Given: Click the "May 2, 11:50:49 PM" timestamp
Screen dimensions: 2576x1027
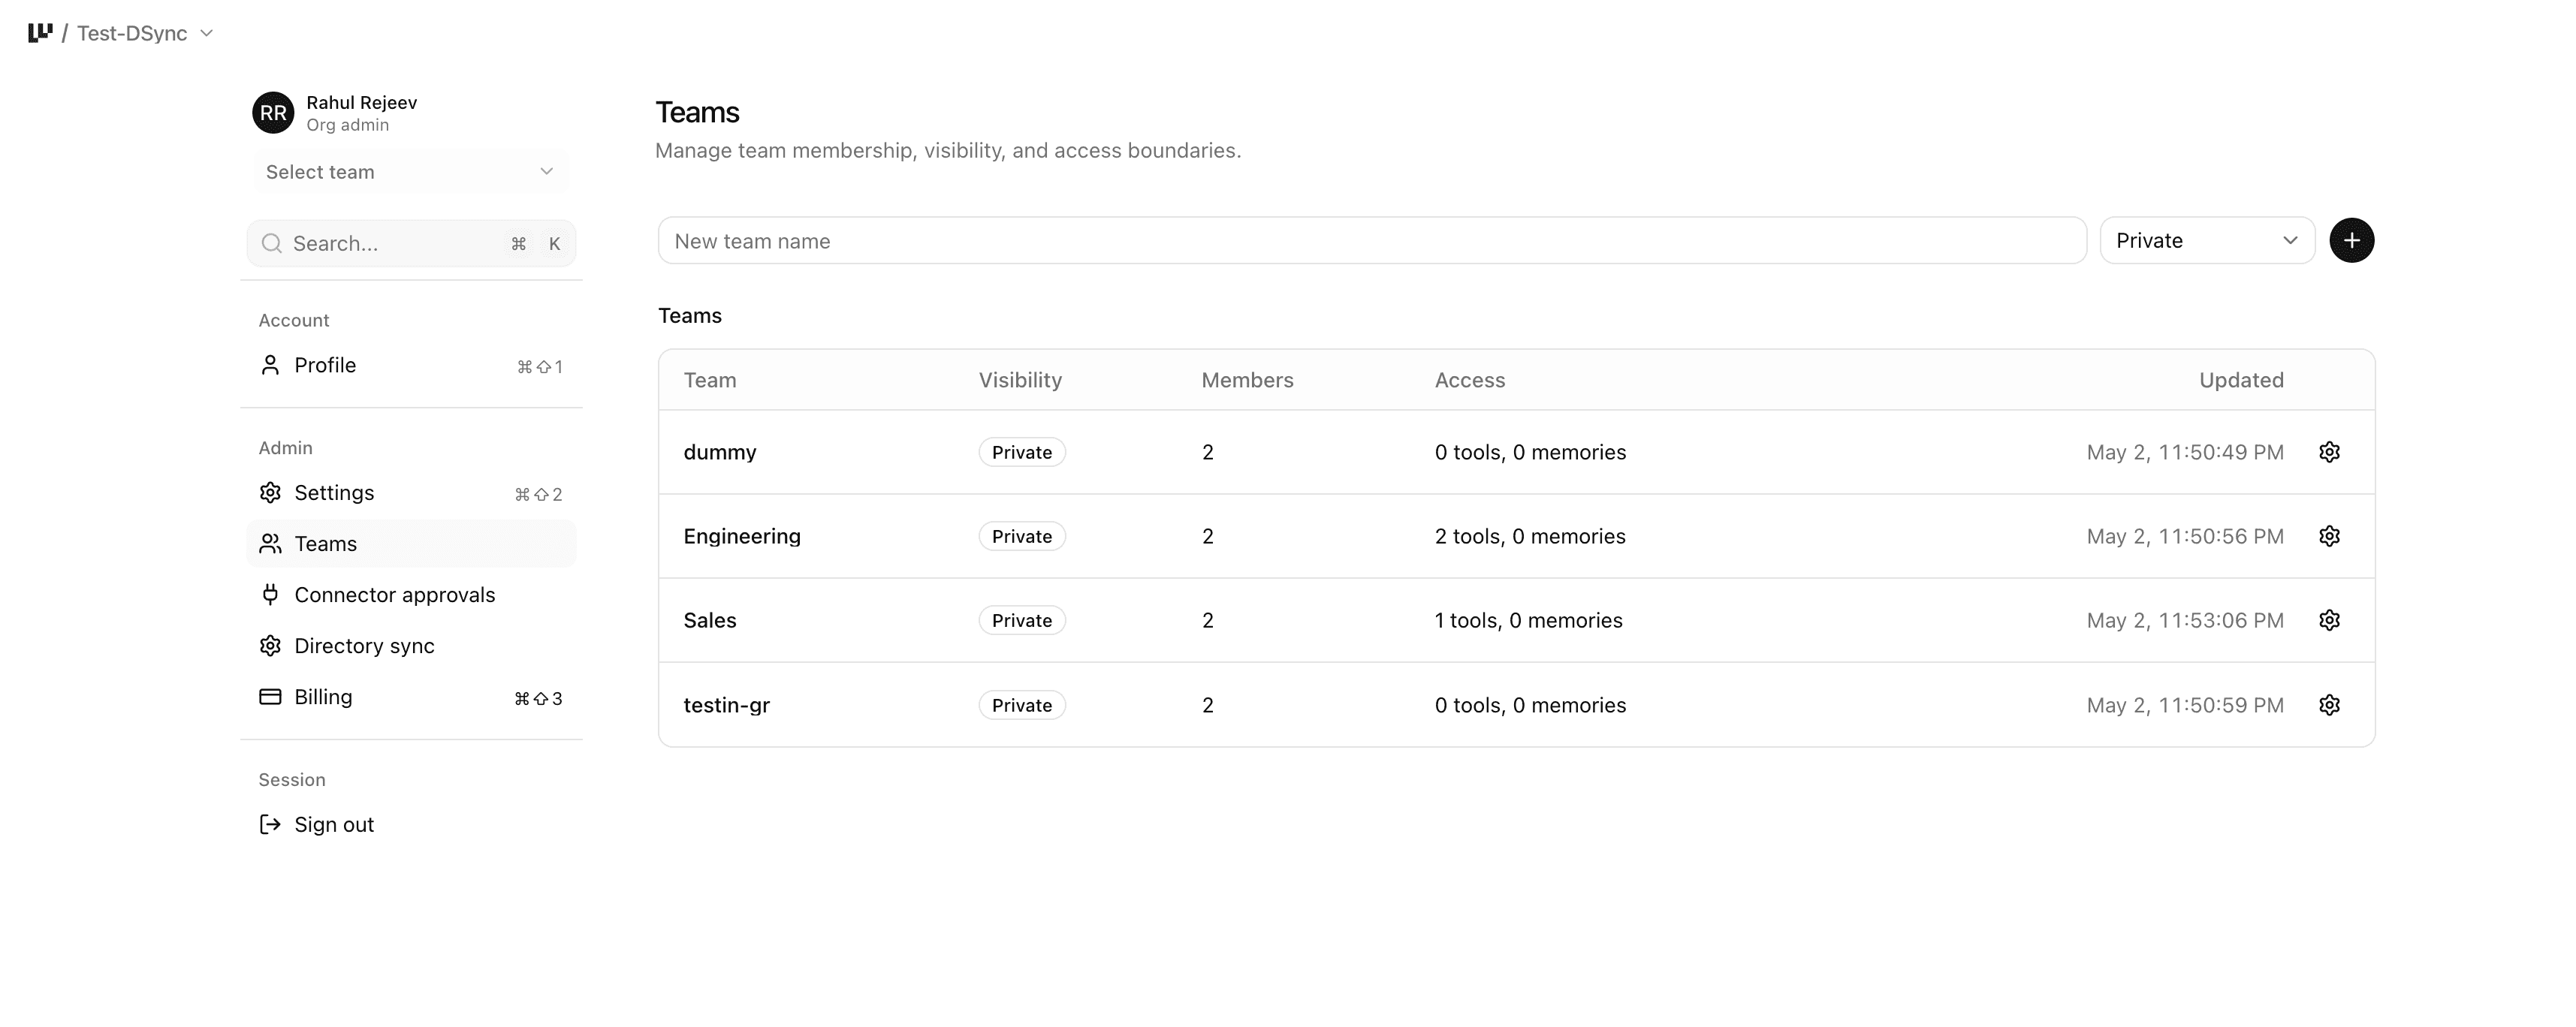Looking at the screenshot, I should (2185, 452).
